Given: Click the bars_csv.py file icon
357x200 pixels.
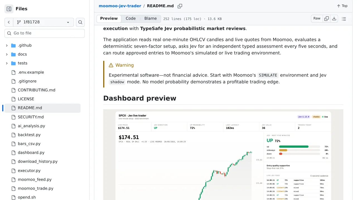Looking at the screenshot, I should [x=13, y=144].
